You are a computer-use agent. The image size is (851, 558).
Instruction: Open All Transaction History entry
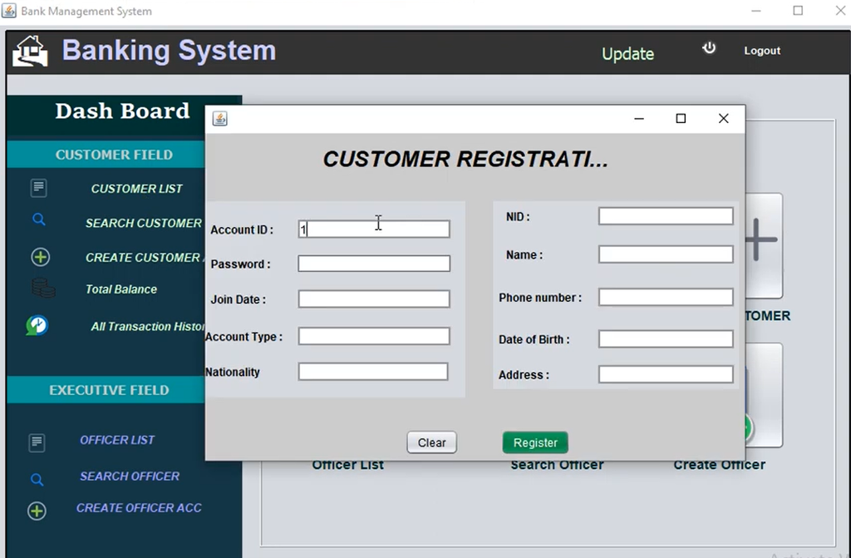(x=148, y=327)
